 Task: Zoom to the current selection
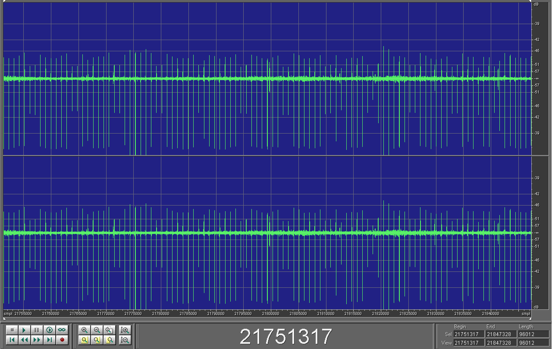click(85, 340)
